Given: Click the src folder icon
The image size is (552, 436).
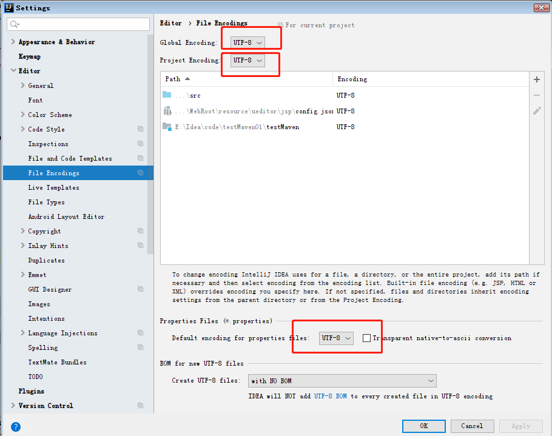Looking at the screenshot, I should (167, 95).
